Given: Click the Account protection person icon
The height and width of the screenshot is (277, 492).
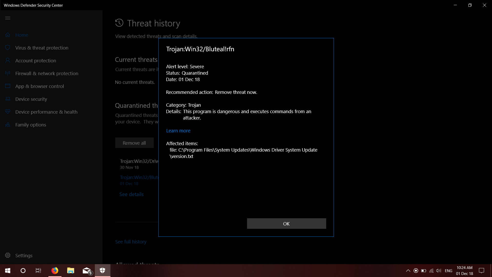Looking at the screenshot, I should 8,61.
